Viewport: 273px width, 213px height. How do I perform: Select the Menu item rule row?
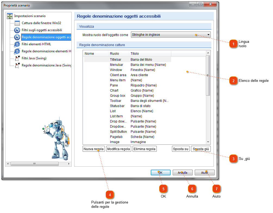(x=127, y=80)
